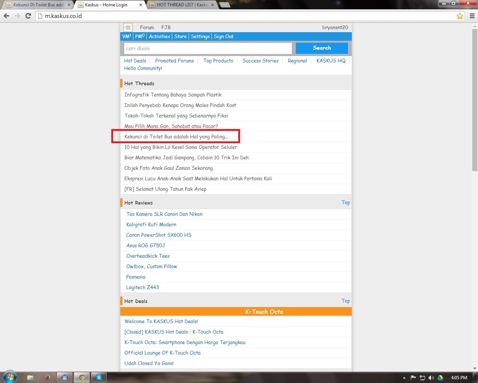The image size is (478, 383).
Task: Open the Activities link
Action: pyautogui.click(x=159, y=36)
